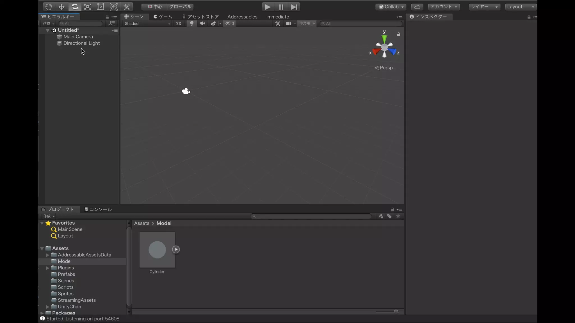Image resolution: width=575 pixels, height=323 pixels.
Task: Open the Shaded draw mode dropdown
Action: tap(147, 24)
